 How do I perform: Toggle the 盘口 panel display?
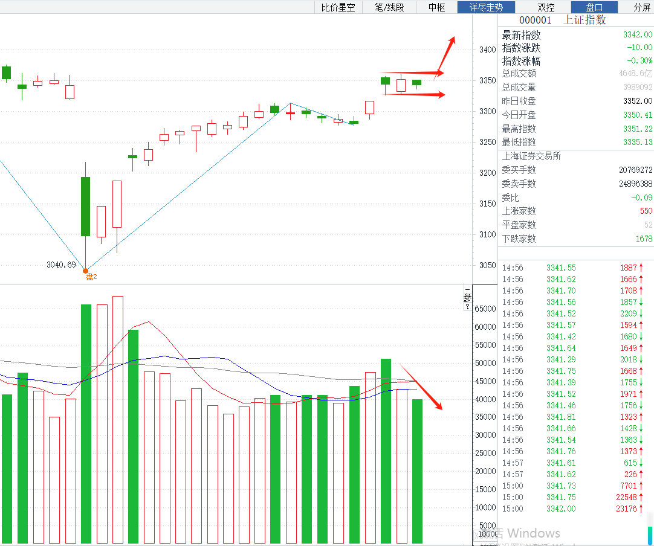tap(594, 7)
